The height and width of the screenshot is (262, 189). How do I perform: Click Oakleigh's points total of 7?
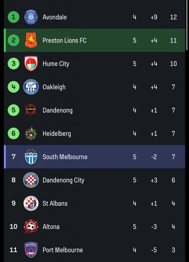click(173, 87)
